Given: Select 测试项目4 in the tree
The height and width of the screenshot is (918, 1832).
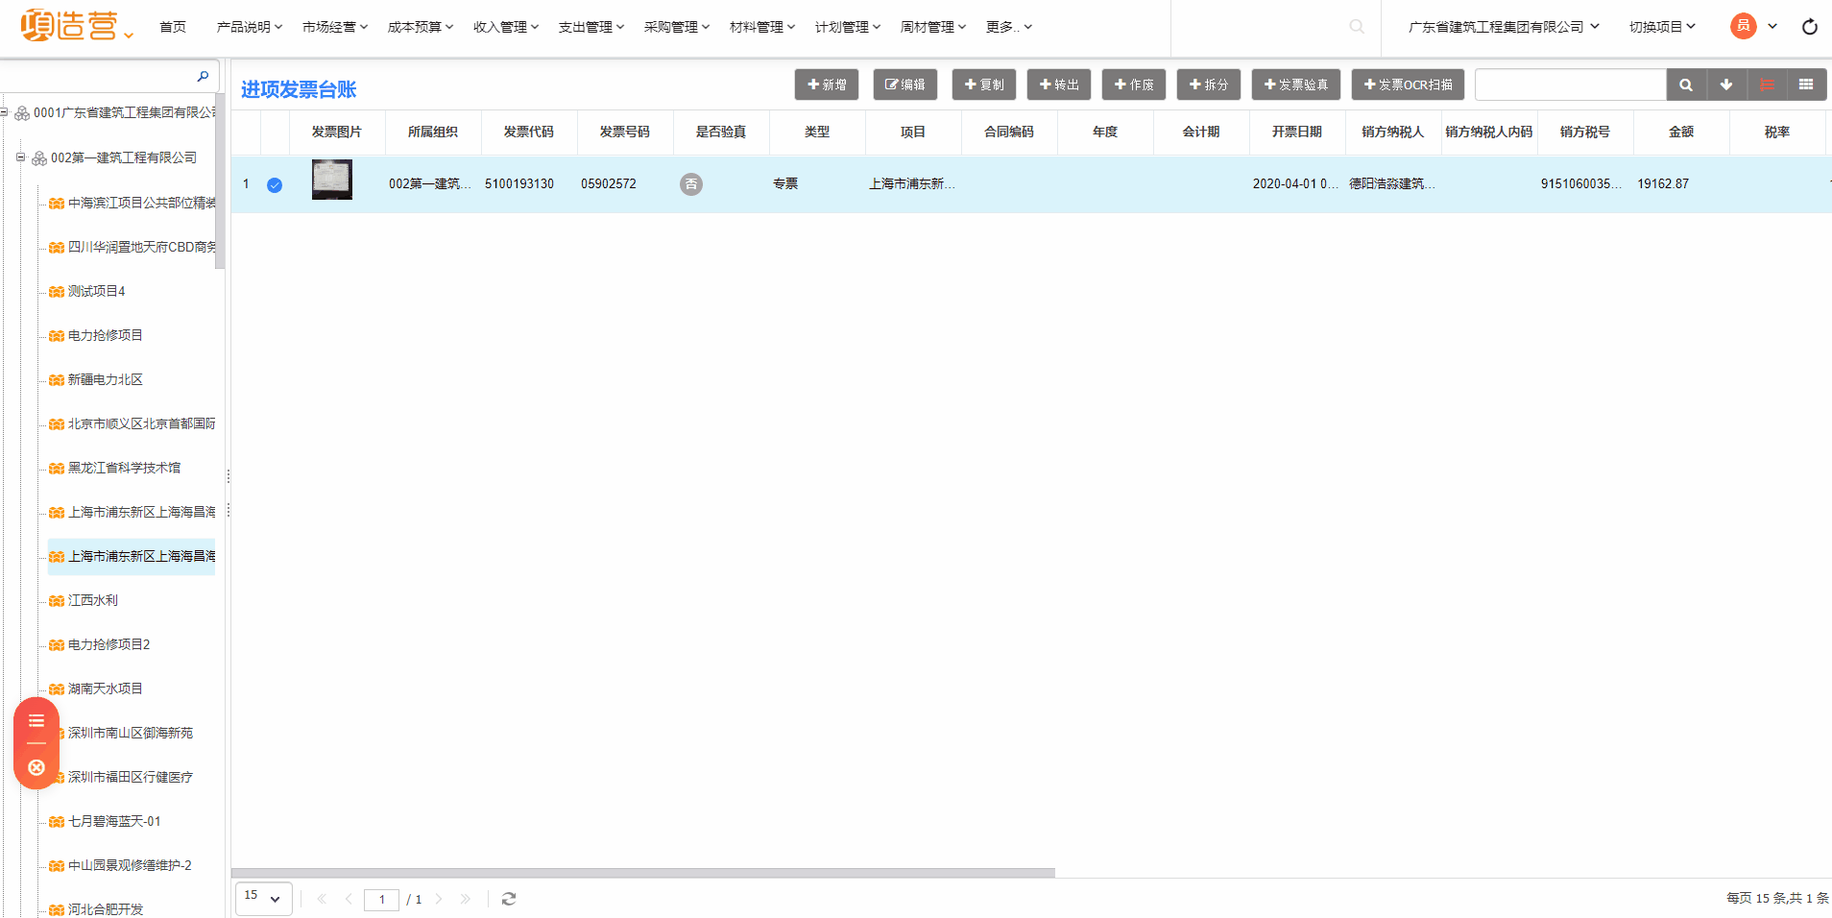Looking at the screenshot, I should pos(96,291).
